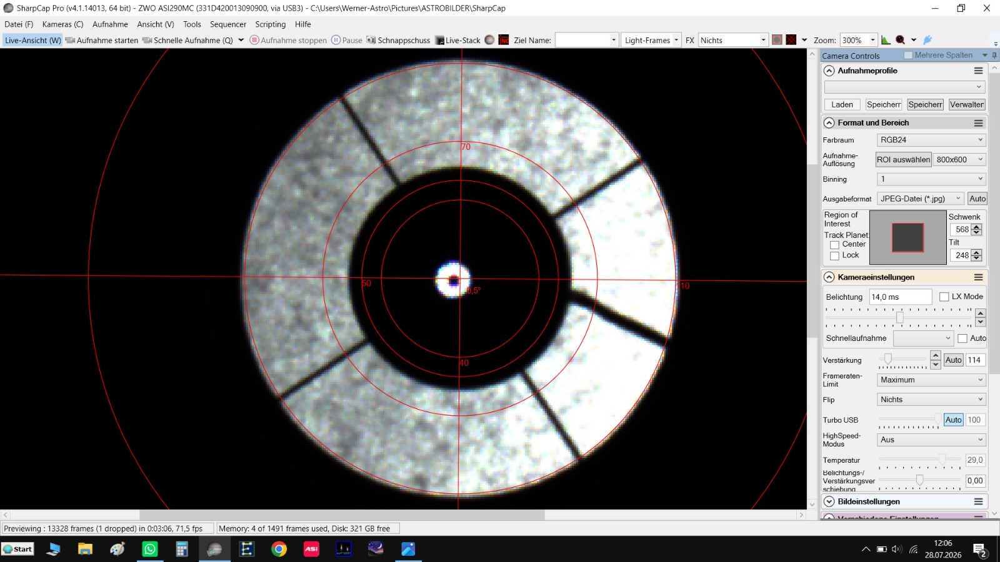The height and width of the screenshot is (562, 1000).
Task: Click the Region of Interest preview box
Action: click(x=907, y=237)
